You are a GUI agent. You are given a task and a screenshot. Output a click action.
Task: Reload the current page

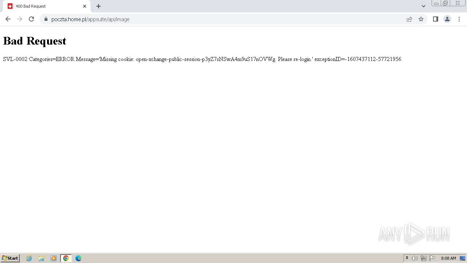31,19
